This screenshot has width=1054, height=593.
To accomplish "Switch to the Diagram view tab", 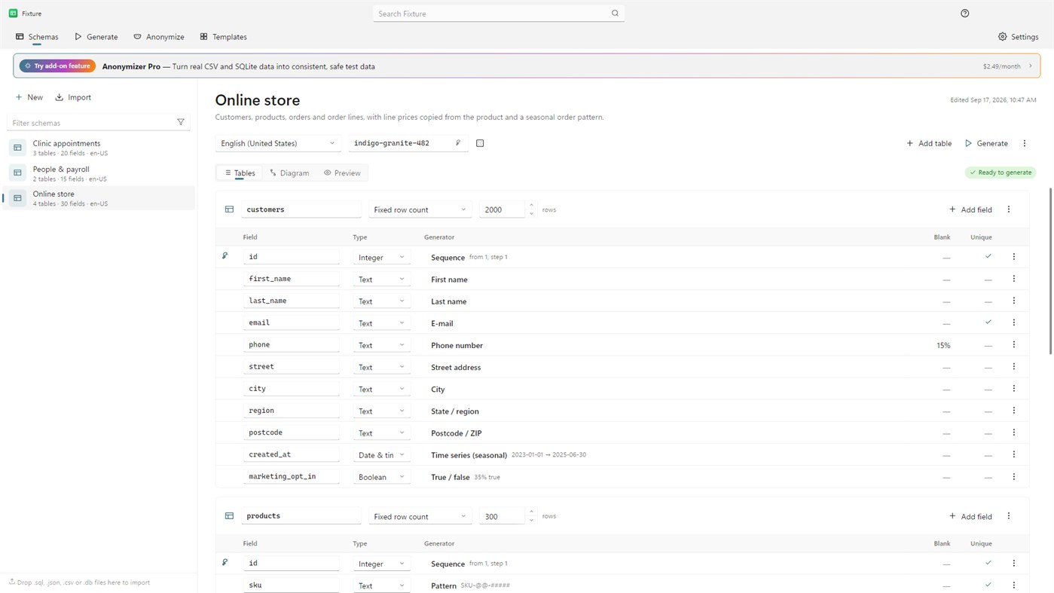I will pos(289,173).
